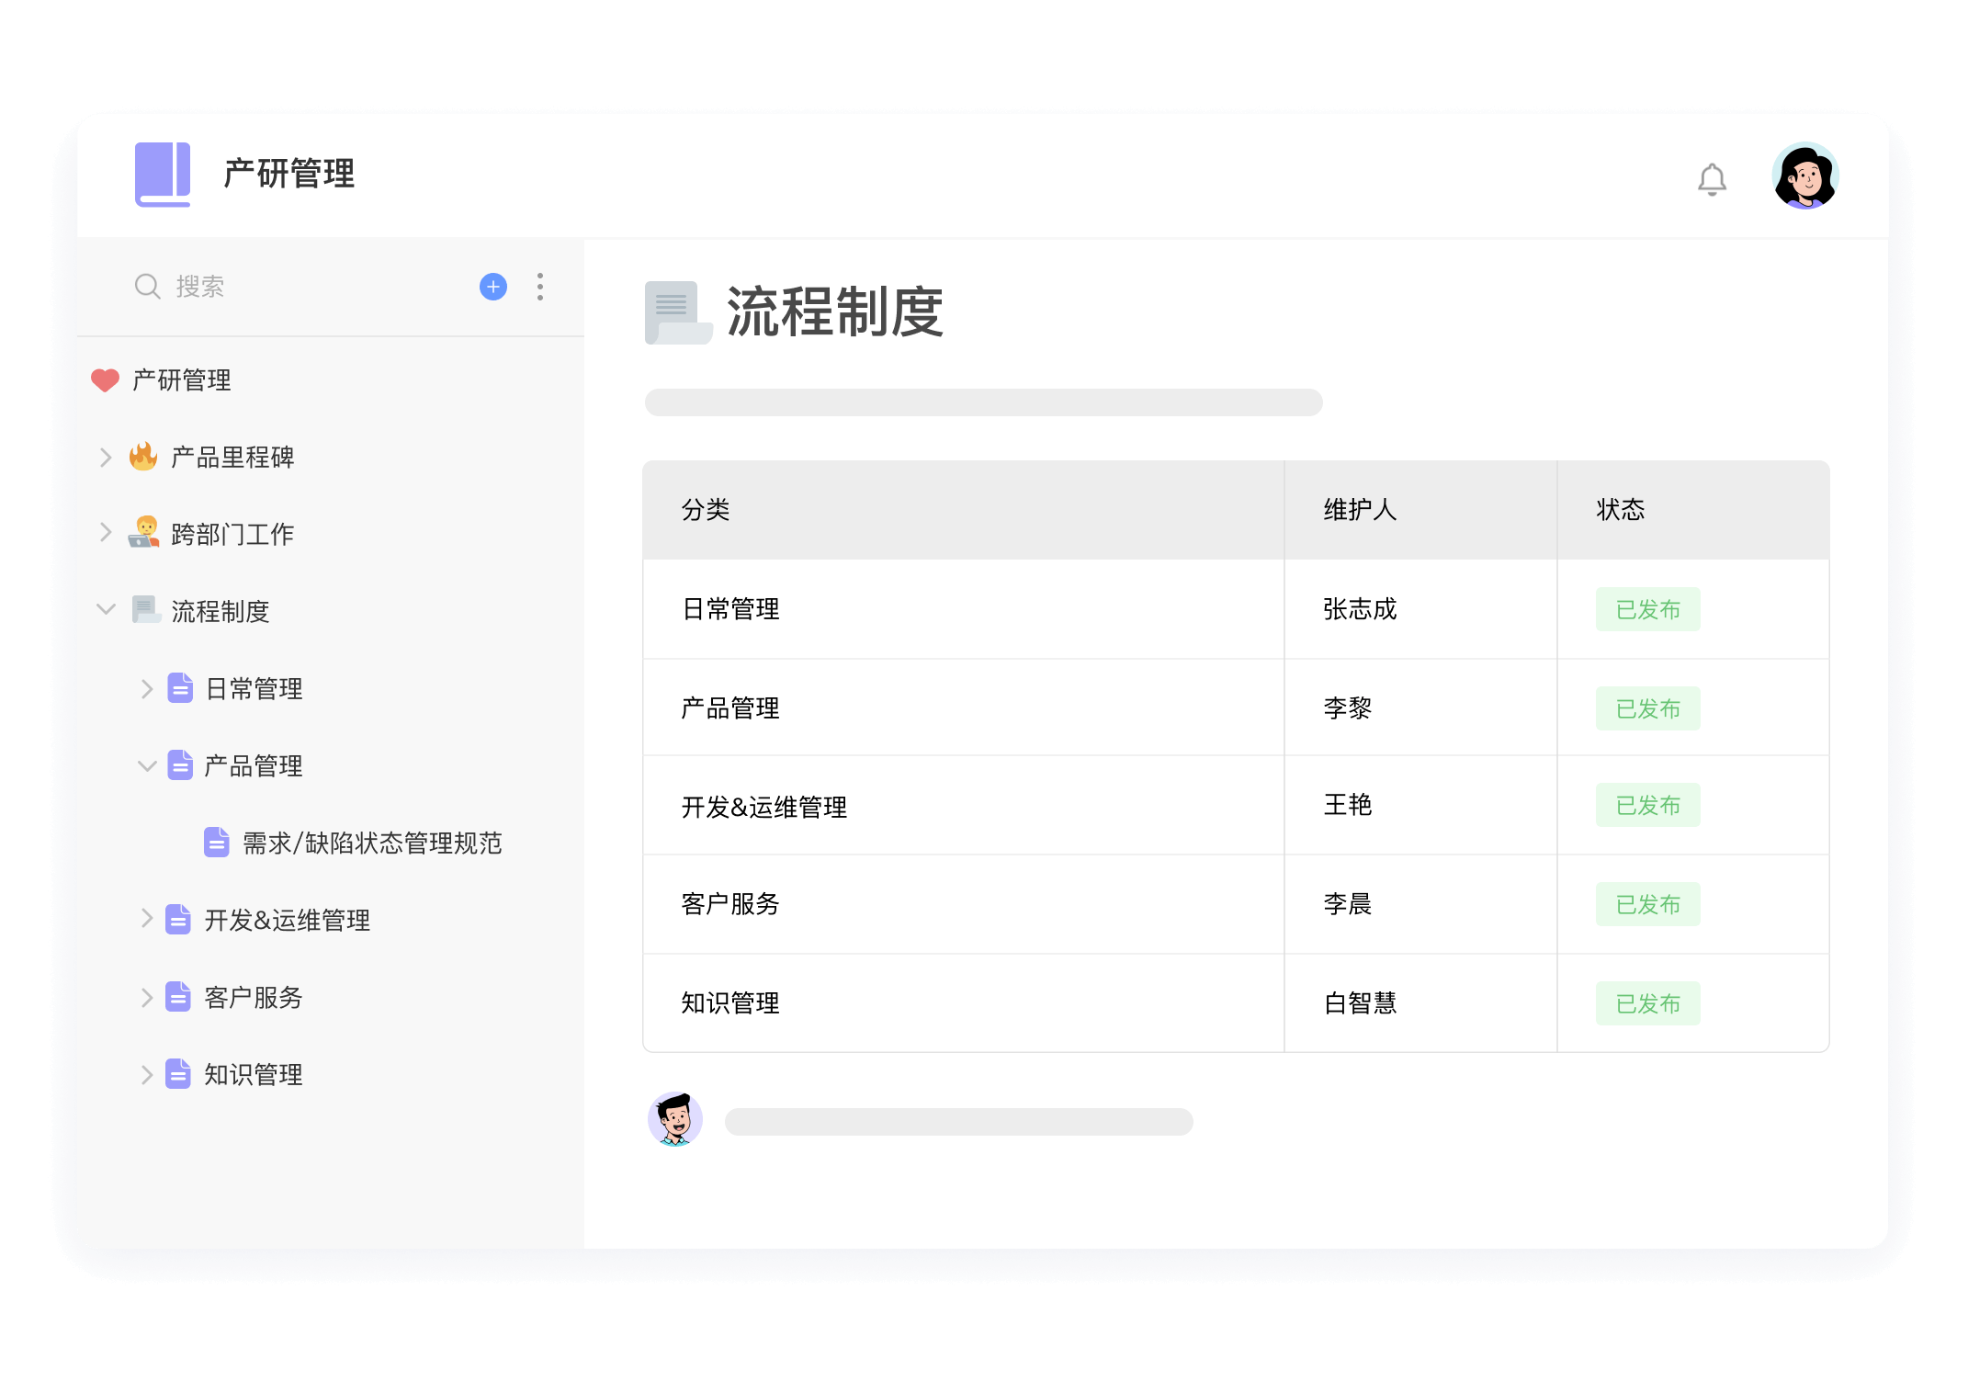Expand the 产品里程碑 tree item
This screenshot has width=1968, height=1381.
coord(106,458)
